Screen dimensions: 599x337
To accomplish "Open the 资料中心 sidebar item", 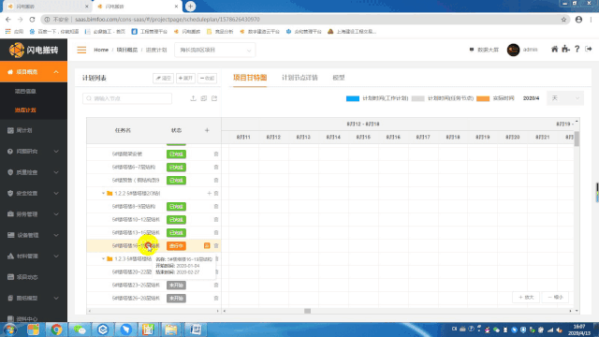I will click(34, 318).
